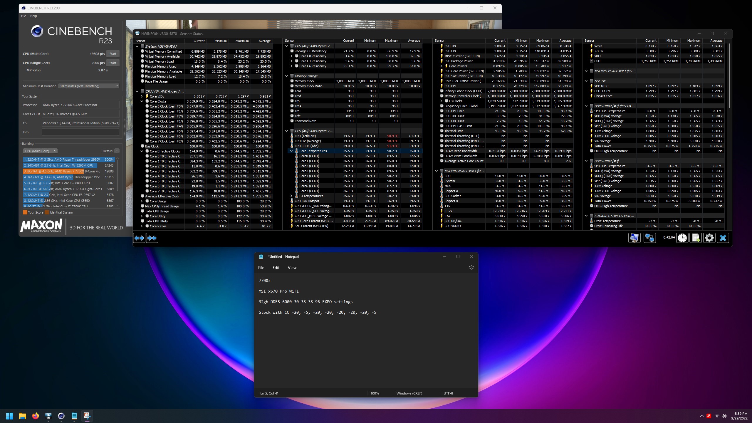Reset HWiNFO timer with clock icon
Screen dimensions: 752x423
[682, 238]
